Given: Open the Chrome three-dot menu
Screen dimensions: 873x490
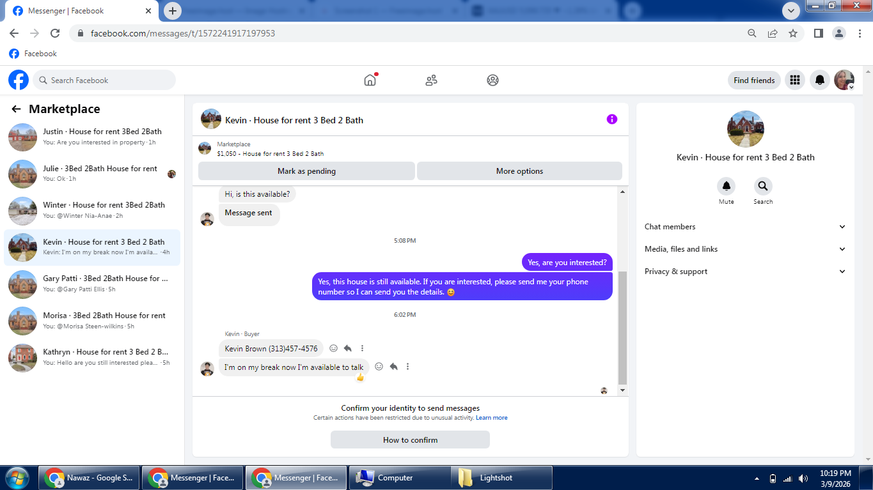Looking at the screenshot, I should [859, 33].
